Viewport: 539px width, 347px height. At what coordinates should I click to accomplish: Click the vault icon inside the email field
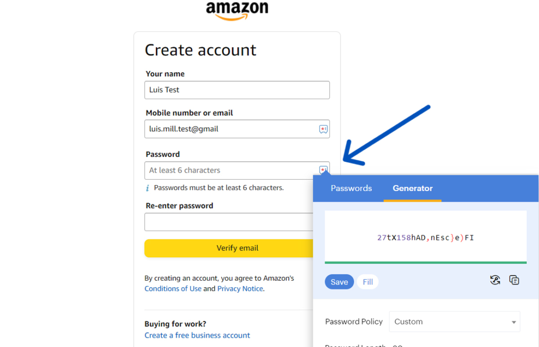pos(323,129)
